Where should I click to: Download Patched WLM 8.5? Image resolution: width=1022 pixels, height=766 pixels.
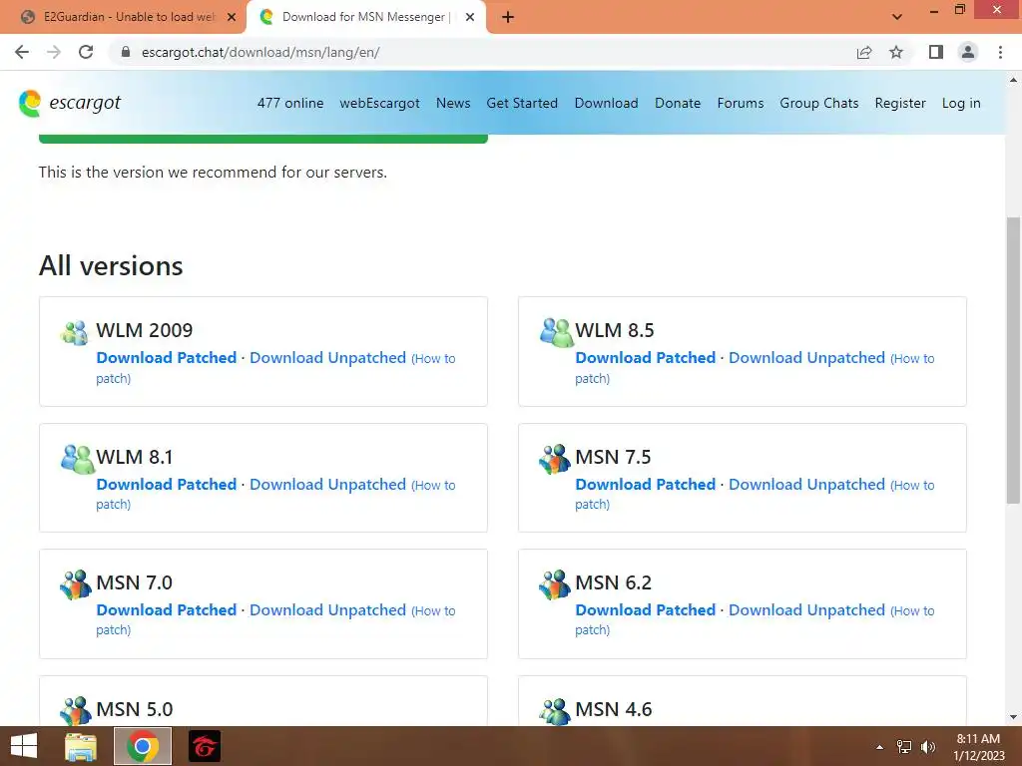(x=646, y=358)
